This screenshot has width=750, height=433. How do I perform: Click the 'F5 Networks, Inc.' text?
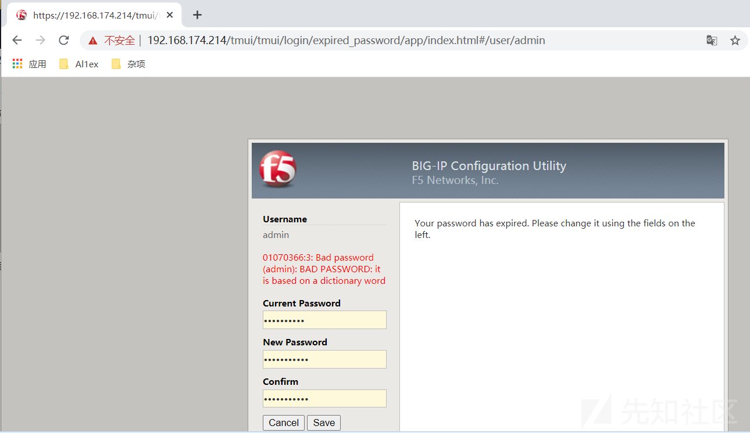tap(455, 181)
